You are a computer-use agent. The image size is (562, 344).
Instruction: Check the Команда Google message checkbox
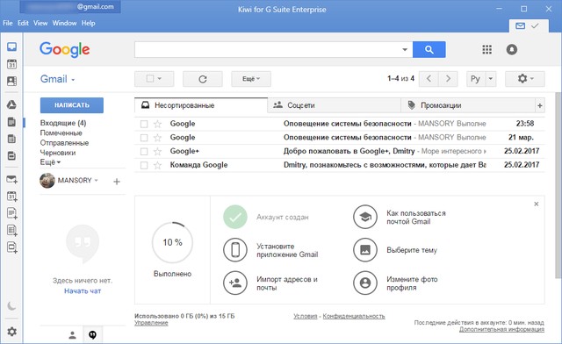[144, 165]
